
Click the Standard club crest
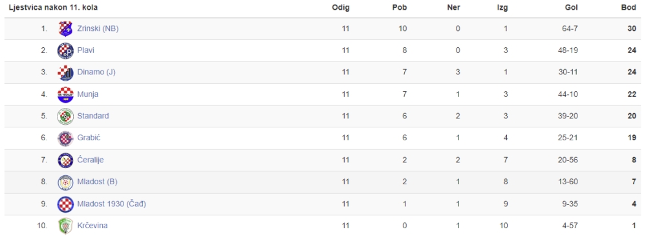click(65, 116)
